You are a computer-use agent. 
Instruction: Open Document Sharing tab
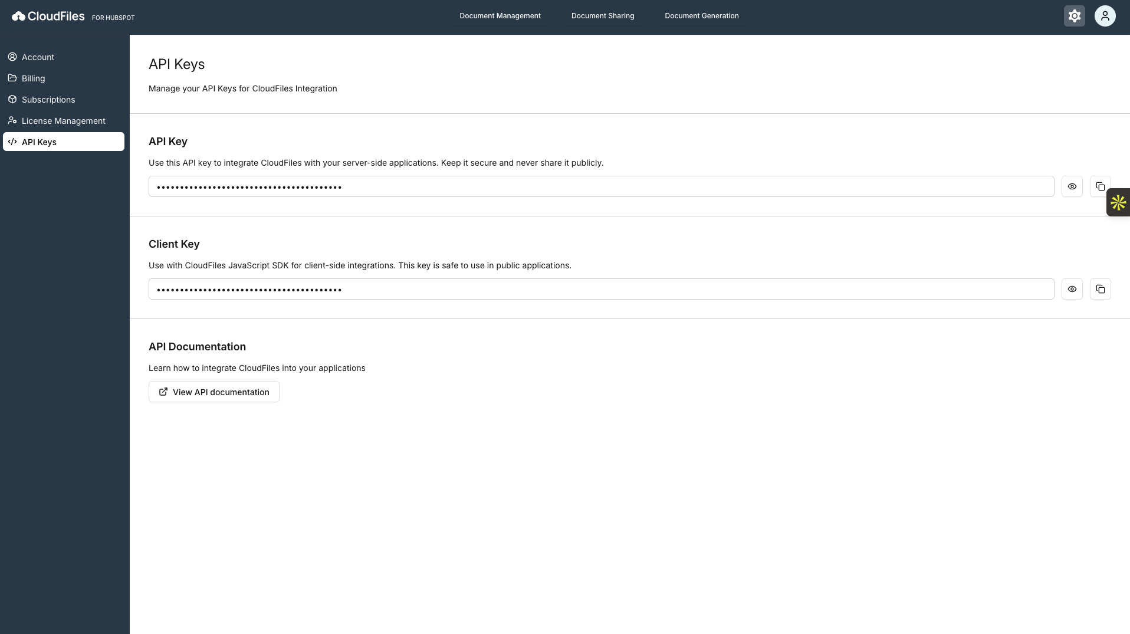pos(603,16)
